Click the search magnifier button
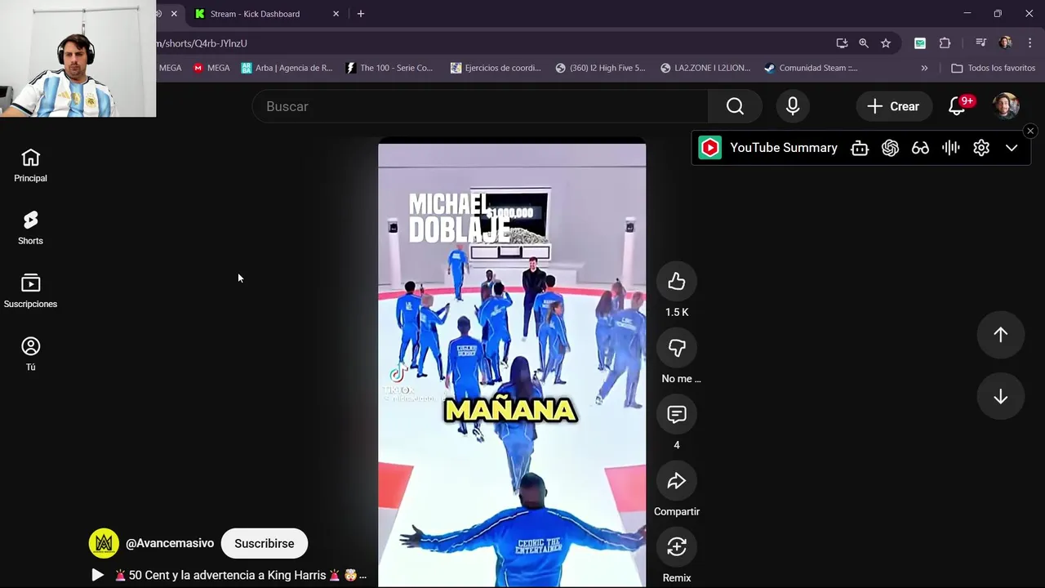Viewport: 1045px width, 588px height. (x=735, y=106)
